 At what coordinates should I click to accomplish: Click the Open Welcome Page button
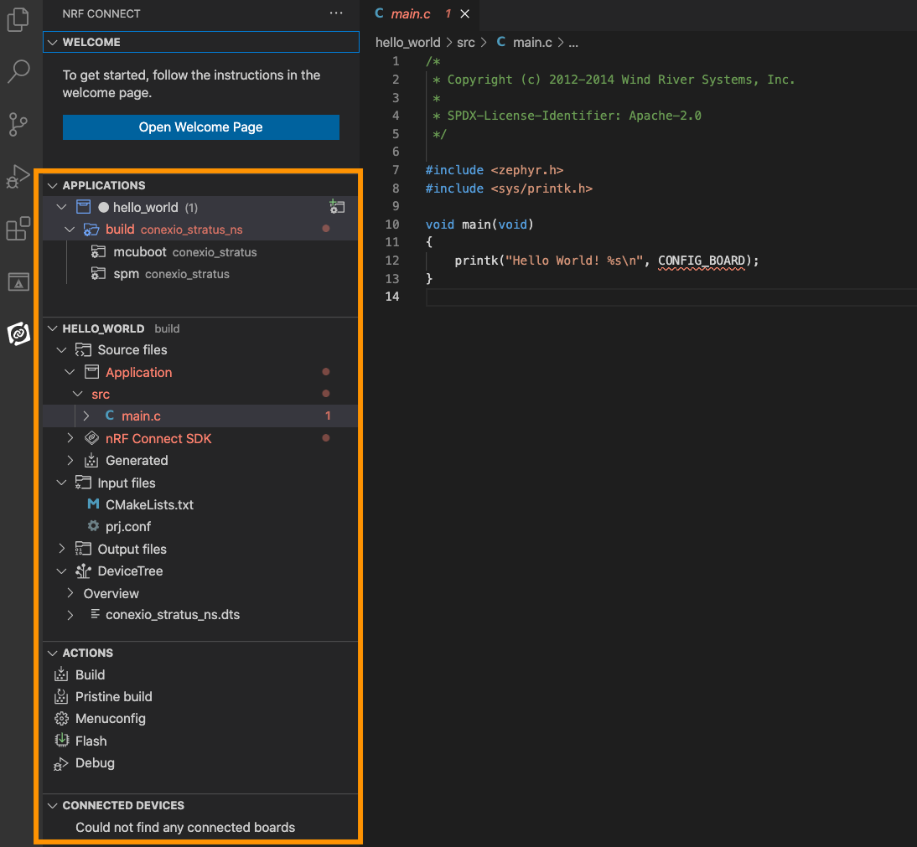click(200, 127)
